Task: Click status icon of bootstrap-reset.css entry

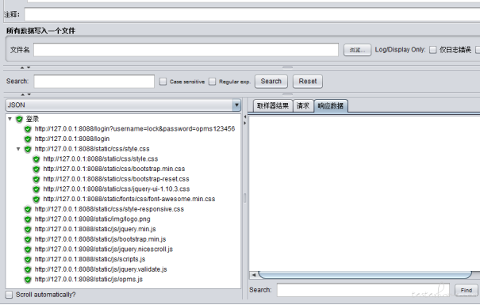Action: 36,179
